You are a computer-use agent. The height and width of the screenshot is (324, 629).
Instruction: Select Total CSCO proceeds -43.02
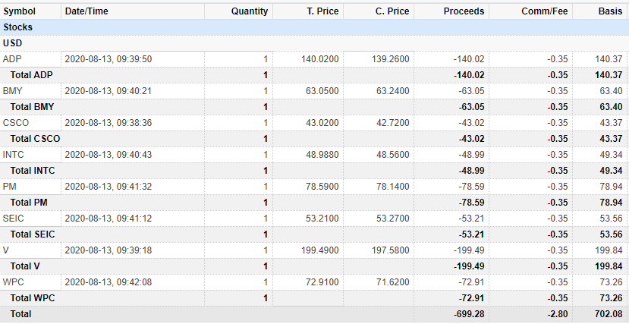[x=471, y=139]
